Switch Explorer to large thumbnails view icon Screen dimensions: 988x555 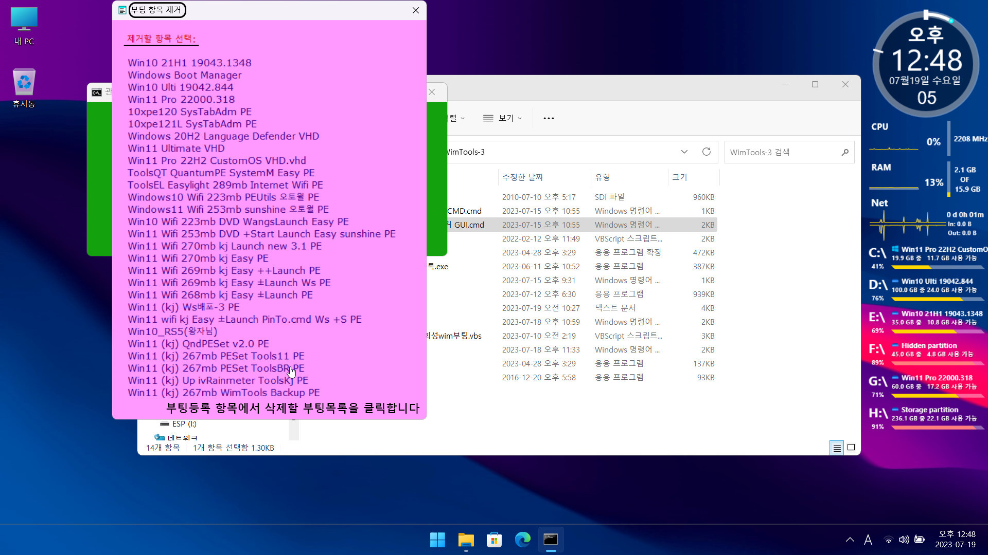click(851, 448)
